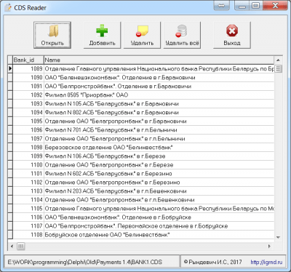Screen dimensions: 291x272
Task: Select the current row indicator arrow for 1089
Action: pyautogui.click(x=10, y=69)
